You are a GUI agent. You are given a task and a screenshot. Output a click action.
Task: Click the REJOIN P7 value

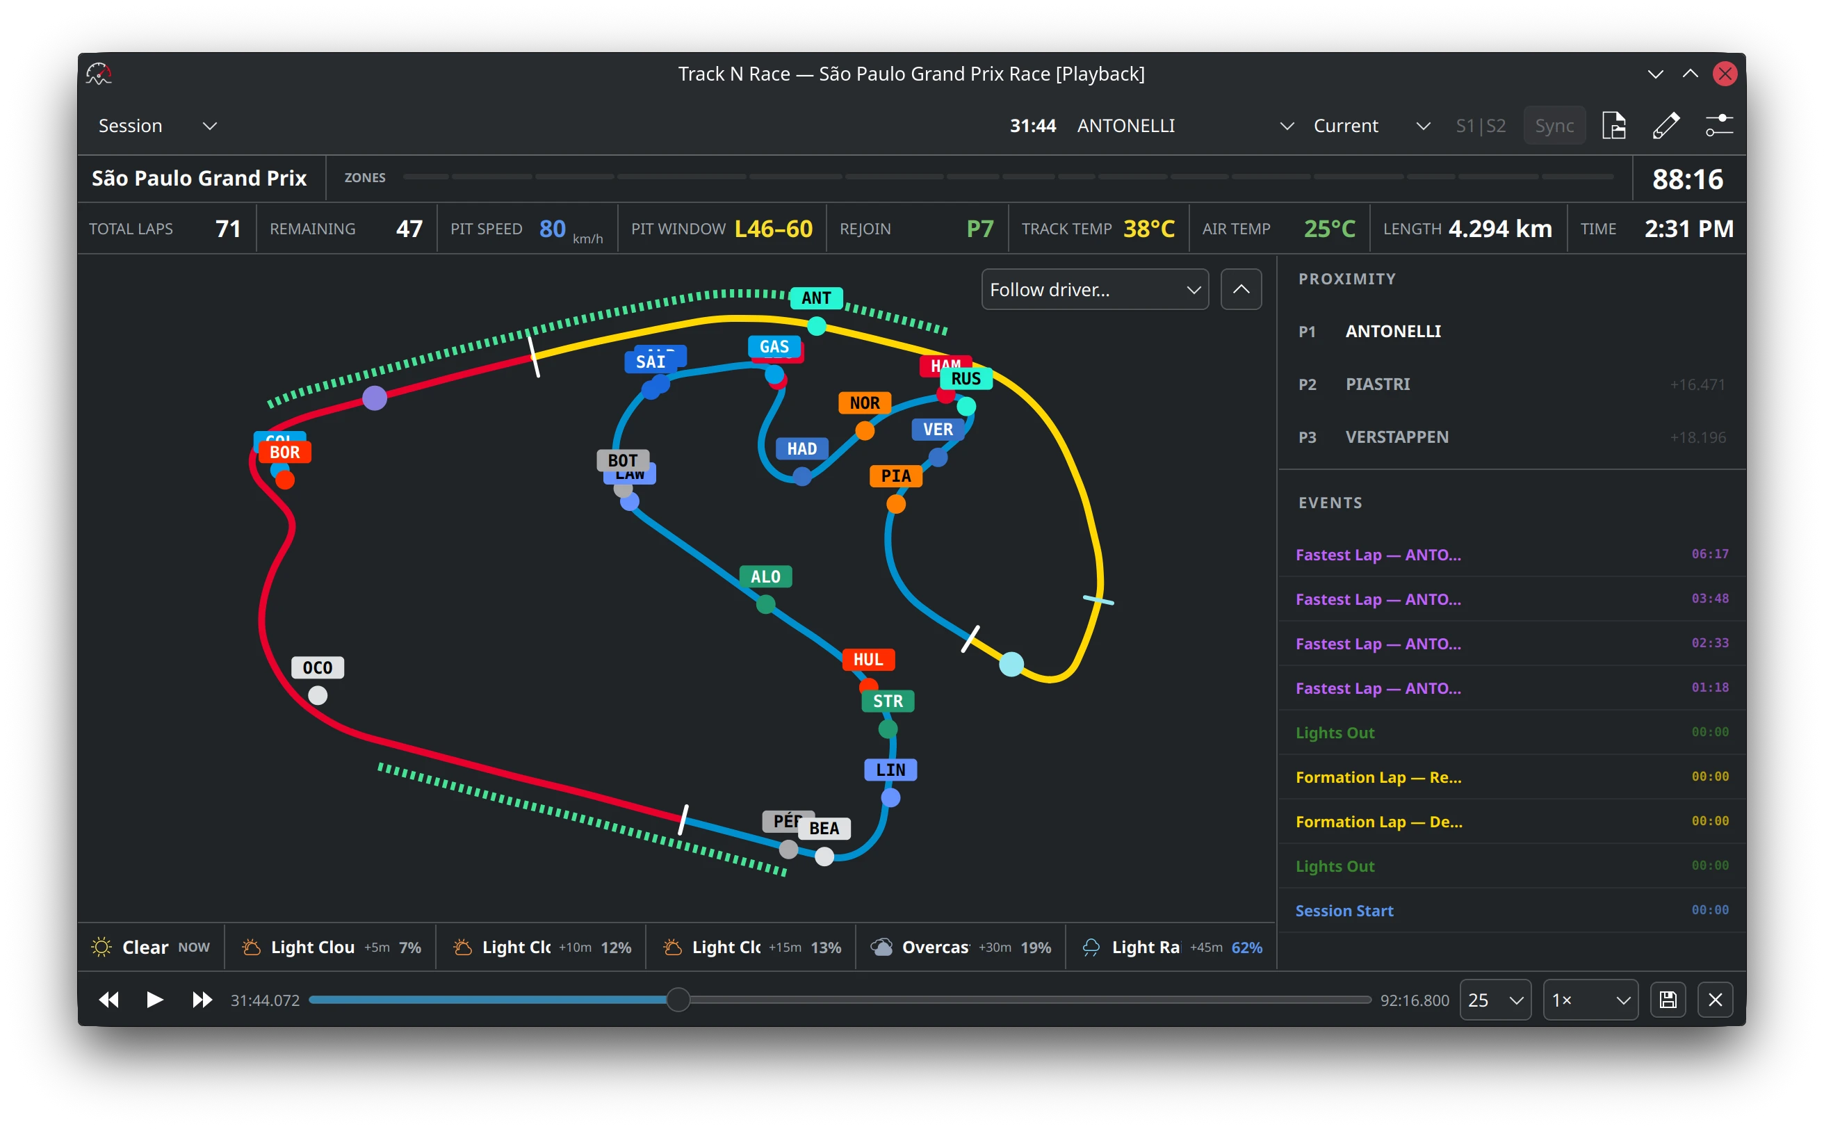pos(979,229)
